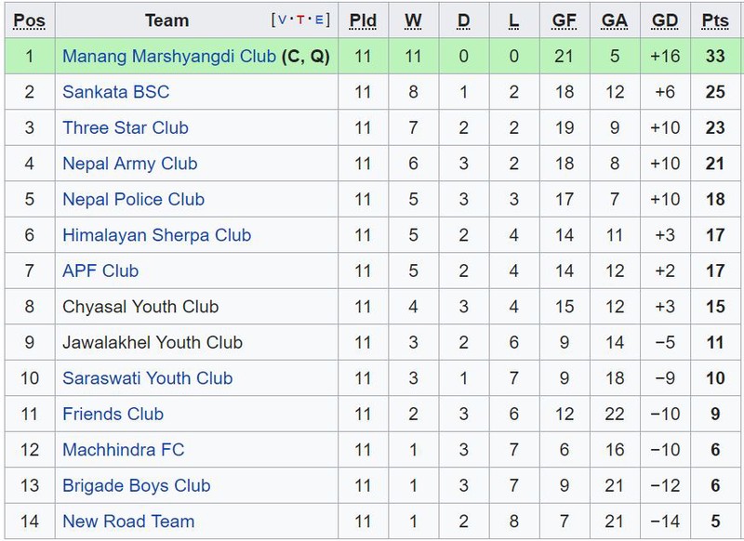Open the Himalayan Sherpa Club link
This screenshot has height=541, width=744.
[x=156, y=235]
